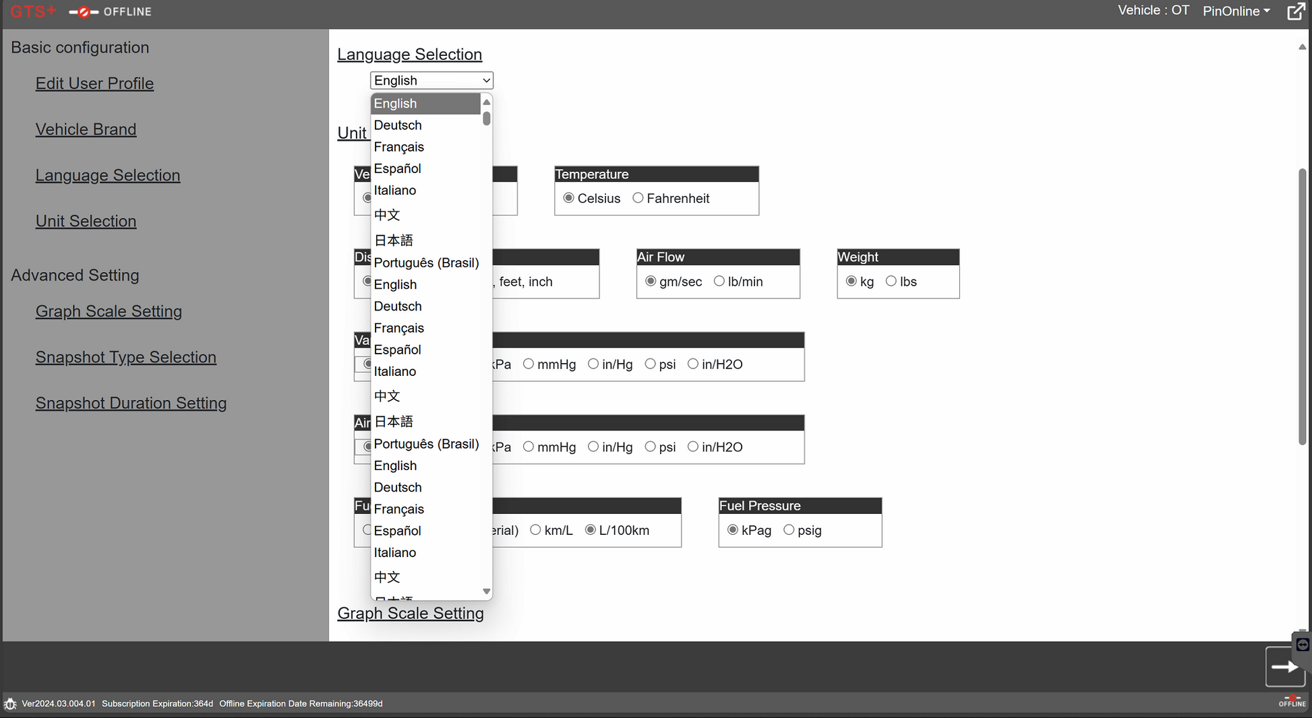Choose lbs as the weight unit

[891, 282]
